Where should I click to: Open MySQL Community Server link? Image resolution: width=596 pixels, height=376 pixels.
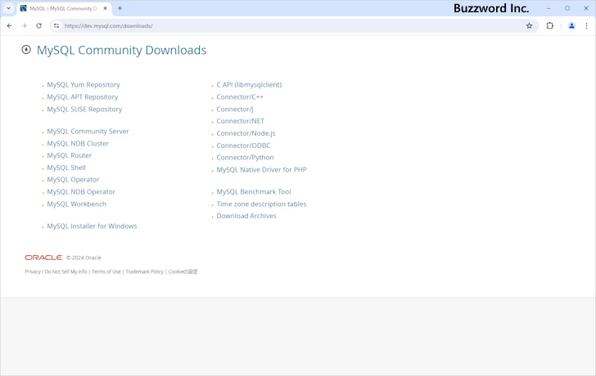coord(88,131)
